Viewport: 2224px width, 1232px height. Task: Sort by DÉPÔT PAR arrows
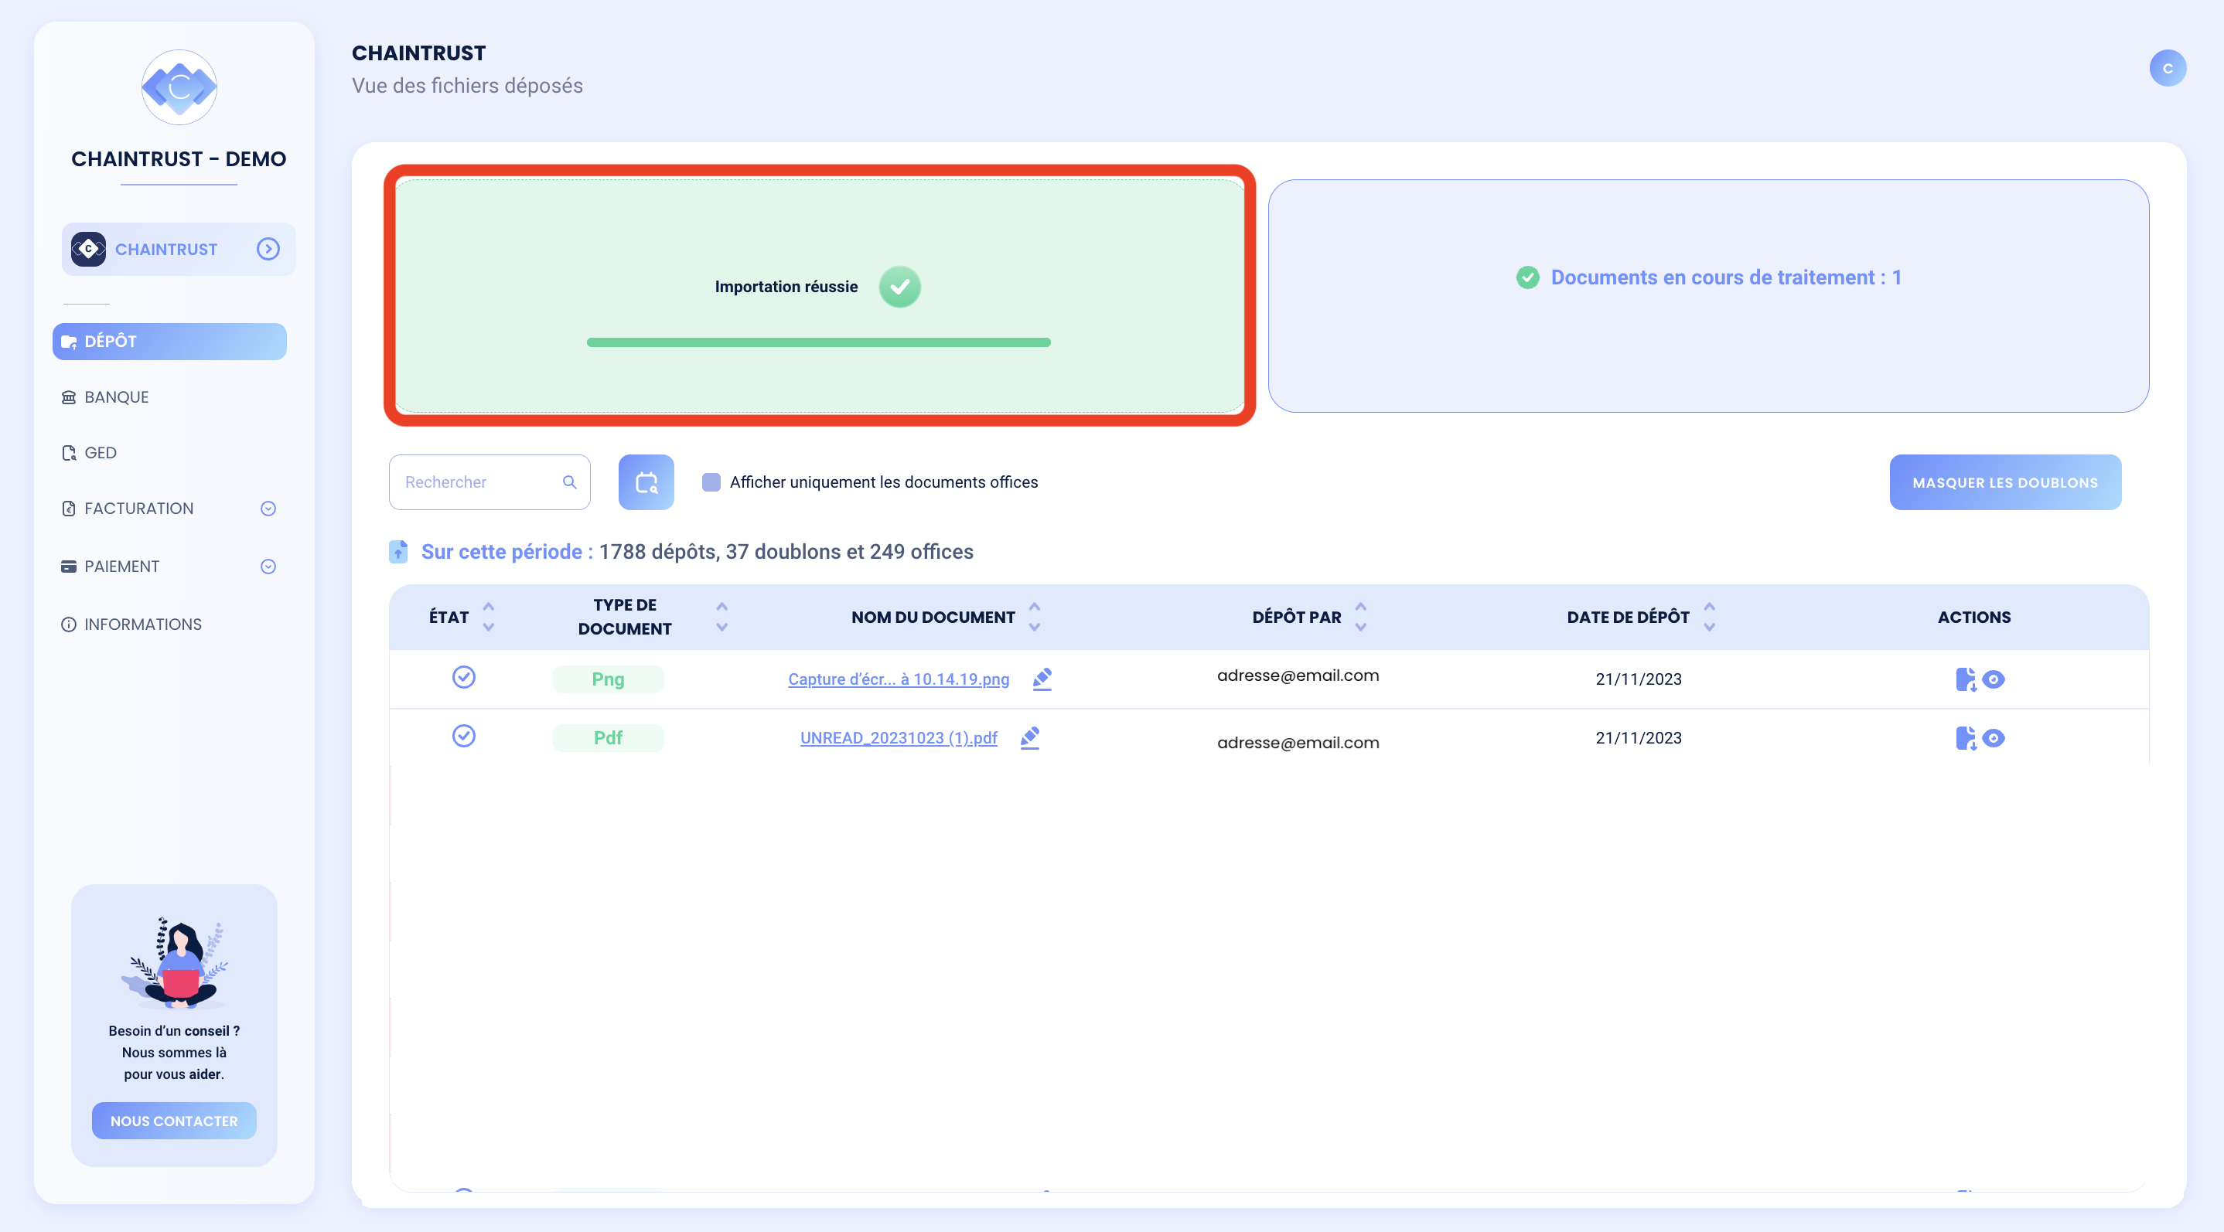(1361, 617)
